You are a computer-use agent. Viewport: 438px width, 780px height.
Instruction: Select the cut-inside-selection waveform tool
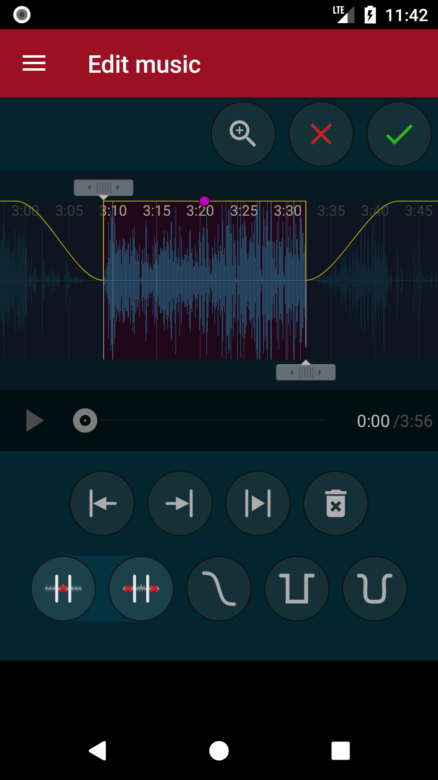63,589
